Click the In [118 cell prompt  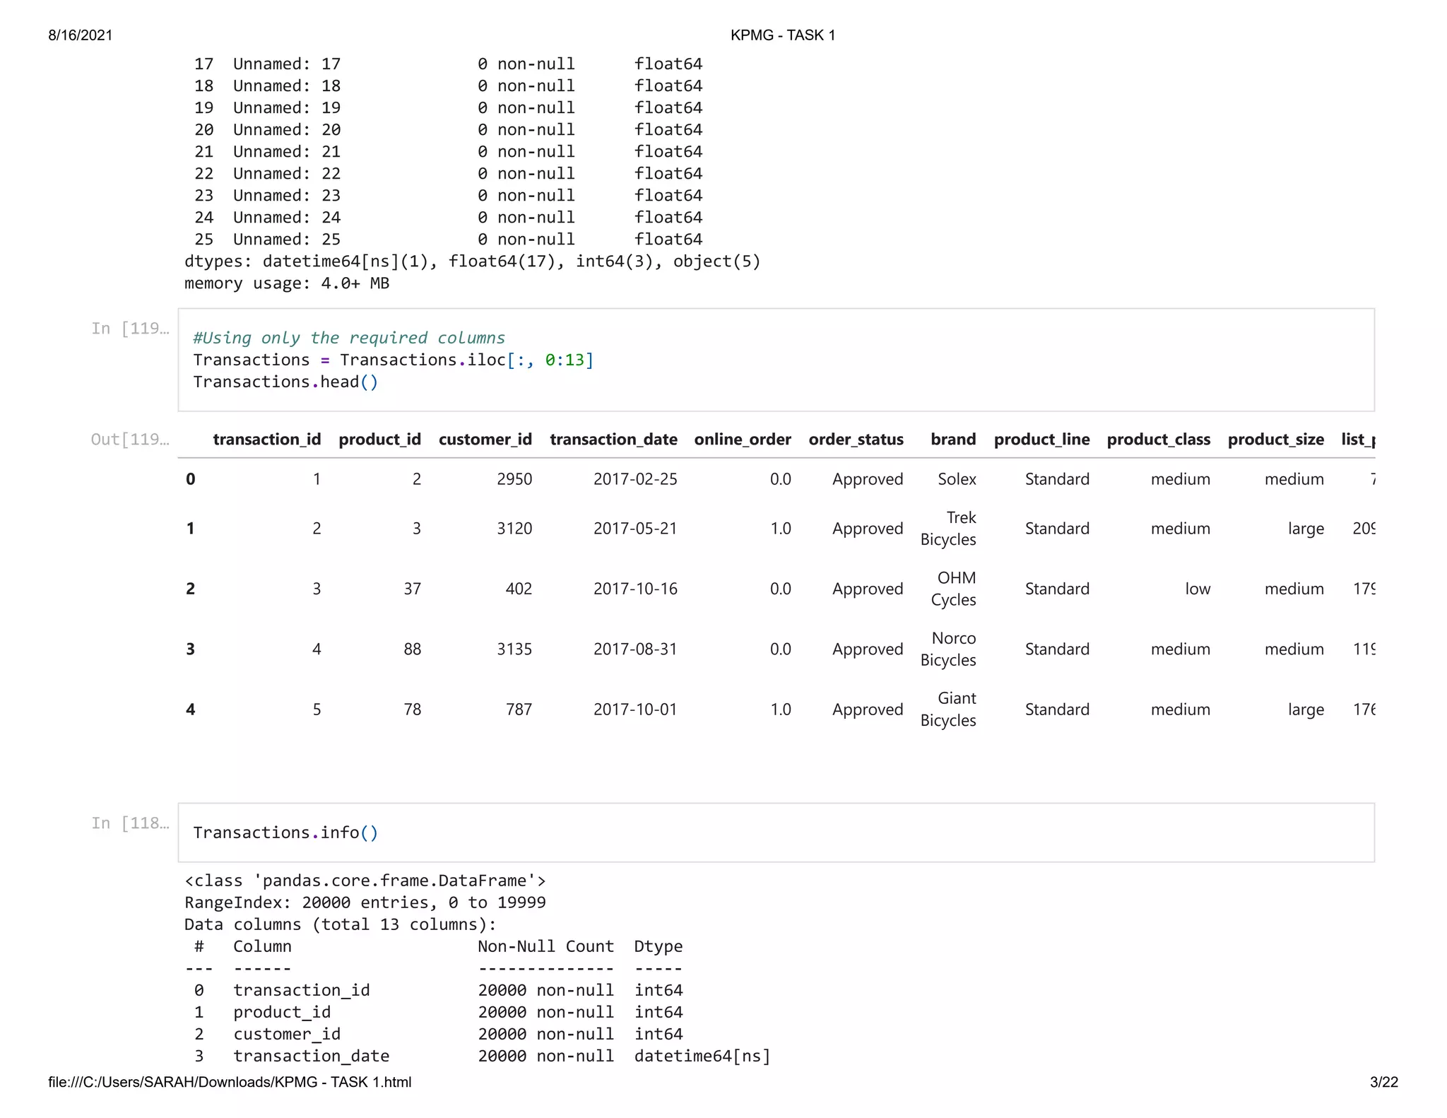130,823
